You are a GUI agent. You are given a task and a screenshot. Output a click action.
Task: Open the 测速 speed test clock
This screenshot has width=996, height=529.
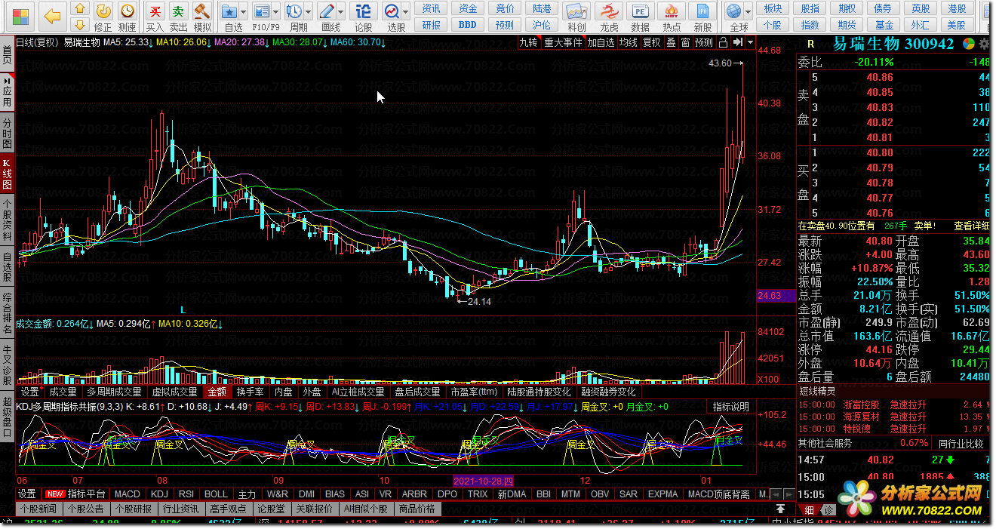click(128, 11)
